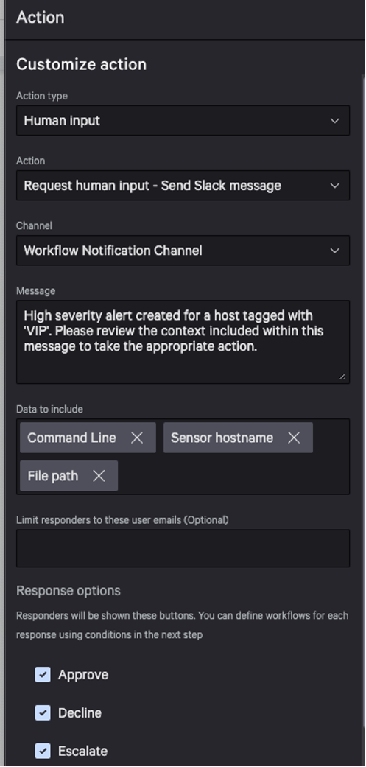Click the chevron on Request human input

coord(335,186)
